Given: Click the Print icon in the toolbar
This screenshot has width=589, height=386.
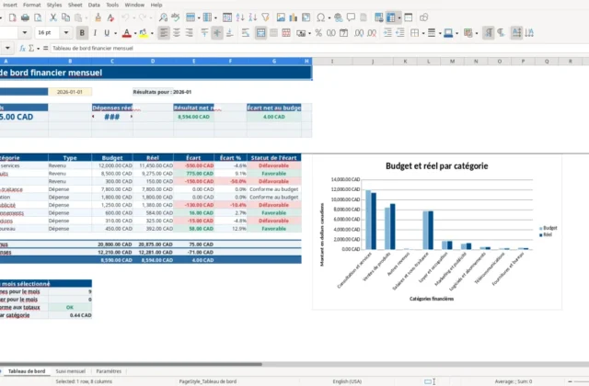Looking at the screenshot, I should coord(25,17).
